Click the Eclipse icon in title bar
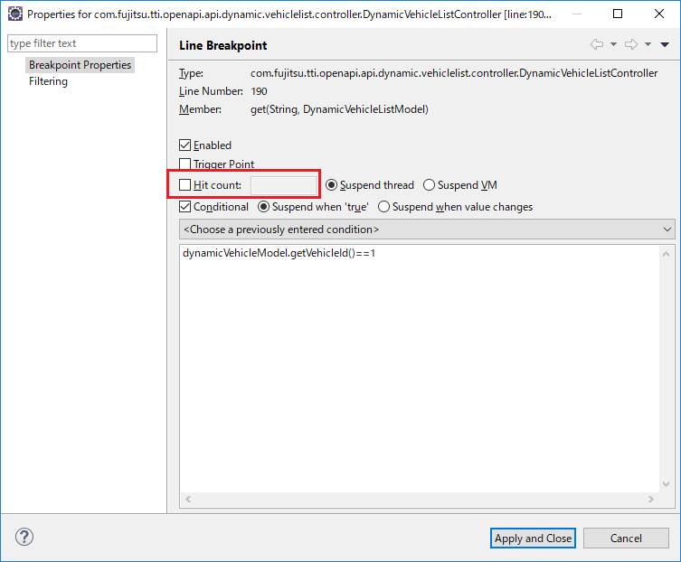This screenshot has height=562, width=681. [x=15, y=14]
